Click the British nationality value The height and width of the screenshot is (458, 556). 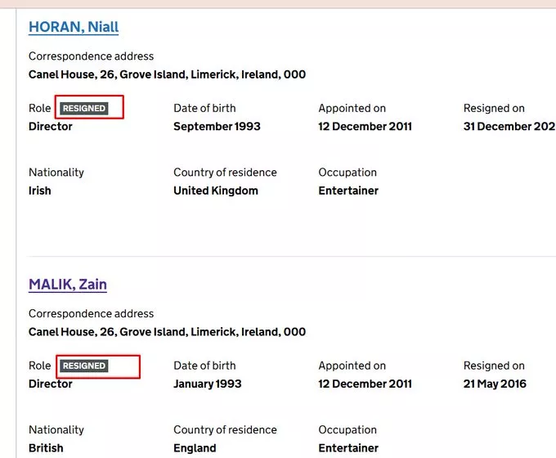pyautogui.click(x=46, y=448)
